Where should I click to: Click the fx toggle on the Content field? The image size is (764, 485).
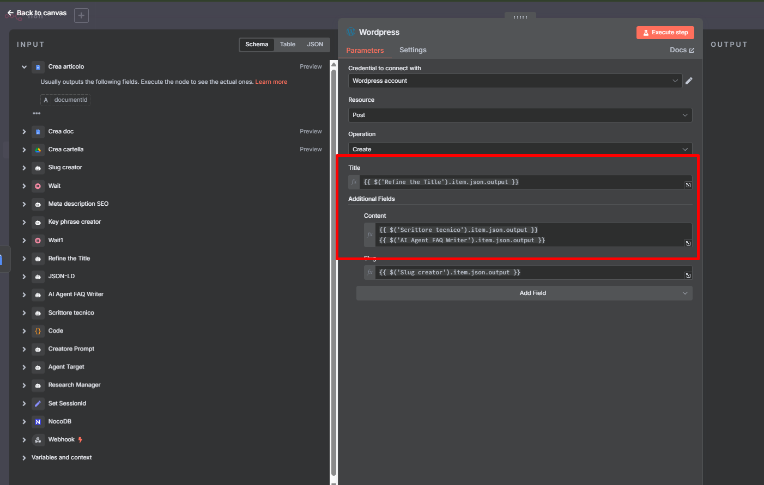pos(370,235)
